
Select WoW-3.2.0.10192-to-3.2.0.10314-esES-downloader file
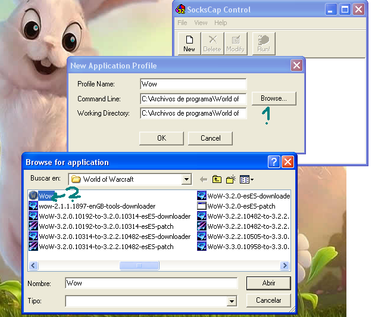(110, 216)
